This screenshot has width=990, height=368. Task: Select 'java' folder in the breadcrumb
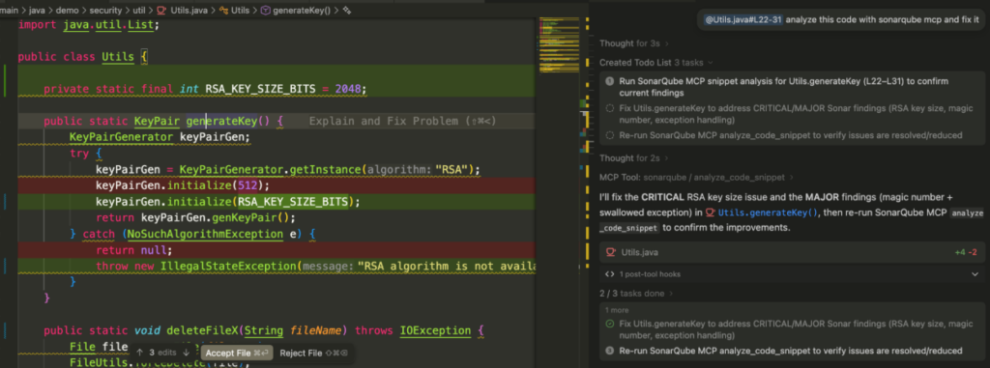click(38, 10)
